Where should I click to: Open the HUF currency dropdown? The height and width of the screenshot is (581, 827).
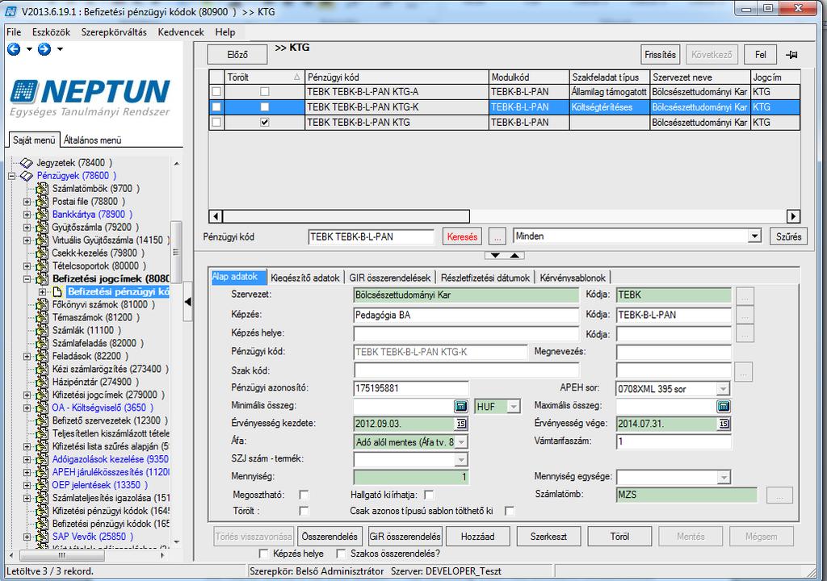pos(513,406)
